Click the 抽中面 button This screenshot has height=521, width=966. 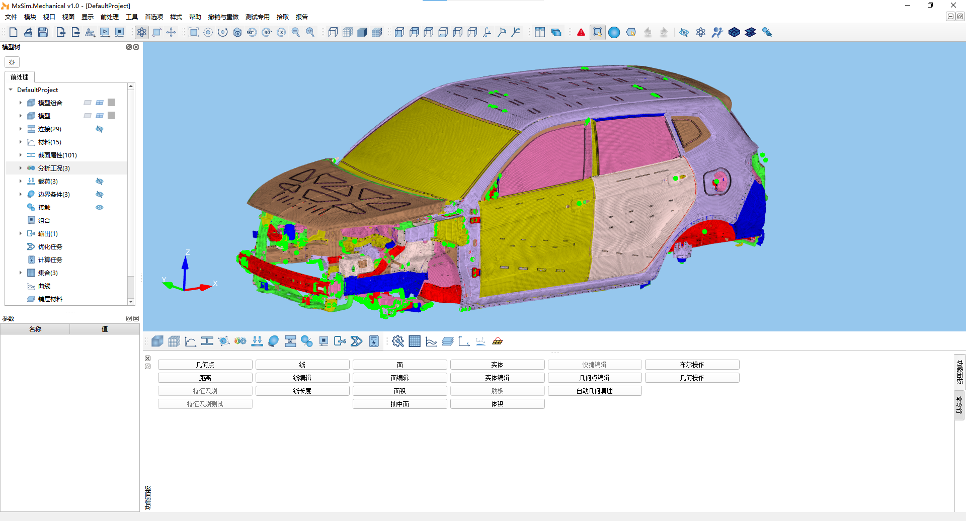click(399, 404)
